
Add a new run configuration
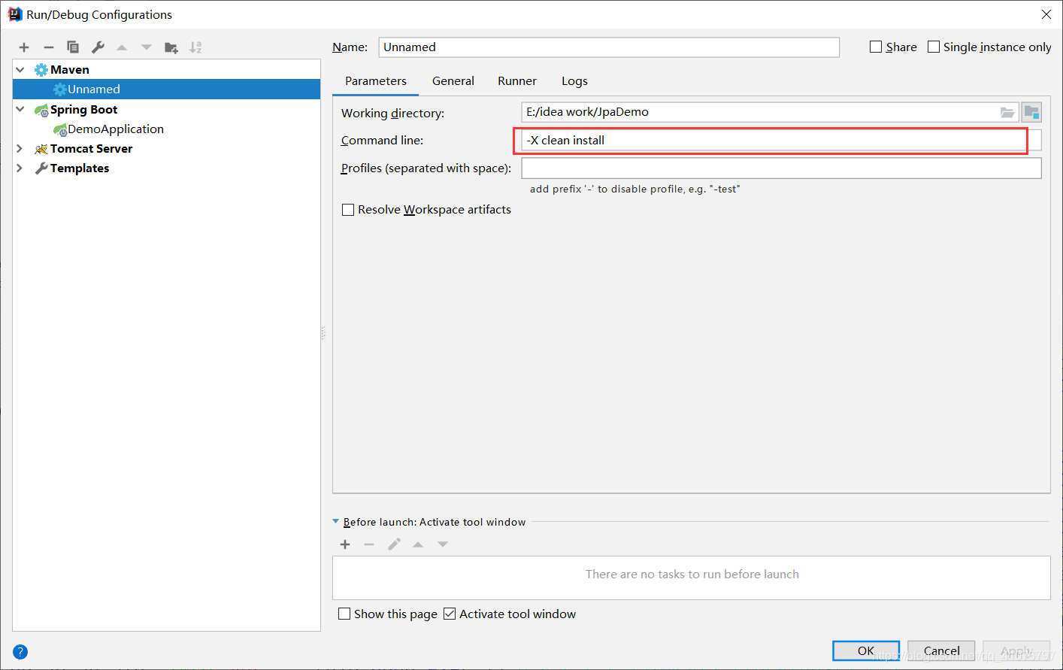click(23, 47)
